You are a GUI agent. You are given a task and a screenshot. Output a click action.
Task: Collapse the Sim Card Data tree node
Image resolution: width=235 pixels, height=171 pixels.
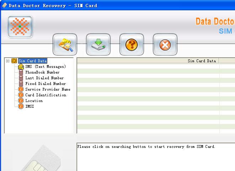pyautogui.click(x=7, y=61)
